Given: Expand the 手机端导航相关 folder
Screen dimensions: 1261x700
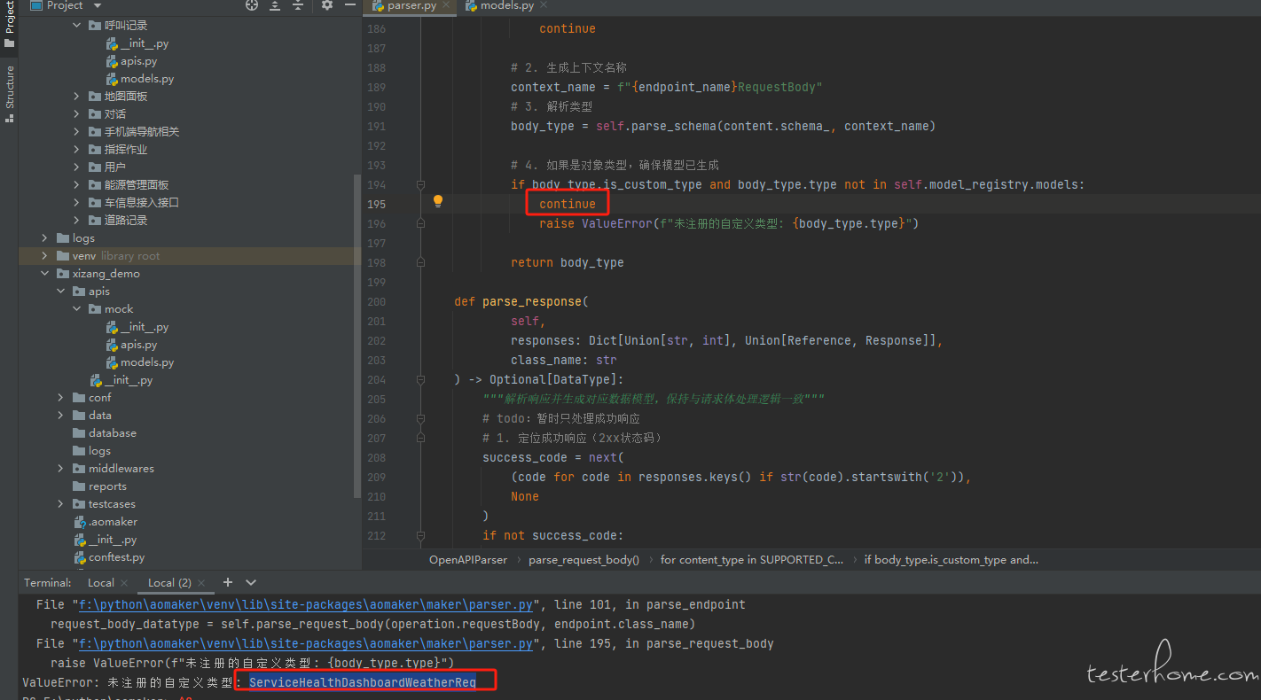Looking at the screenshot, I should (x=77, y=132).
